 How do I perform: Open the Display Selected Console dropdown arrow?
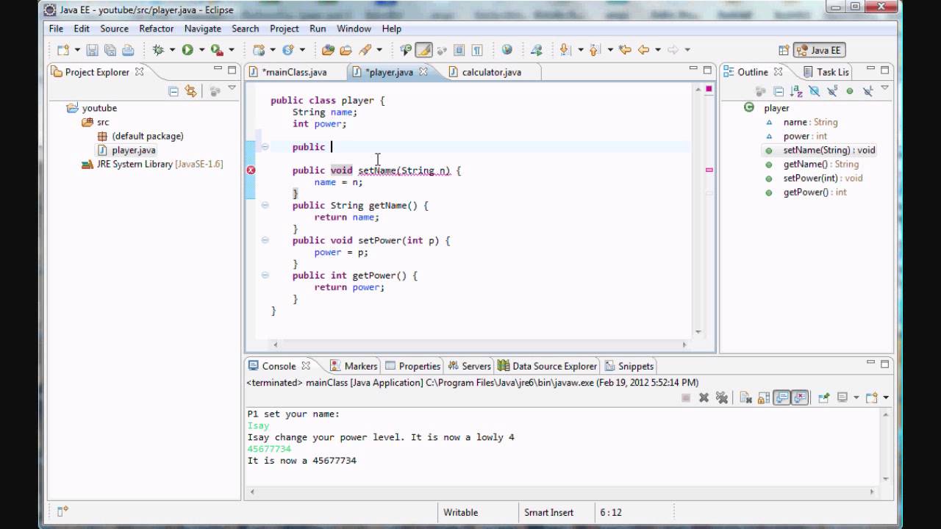click(858, 397)
